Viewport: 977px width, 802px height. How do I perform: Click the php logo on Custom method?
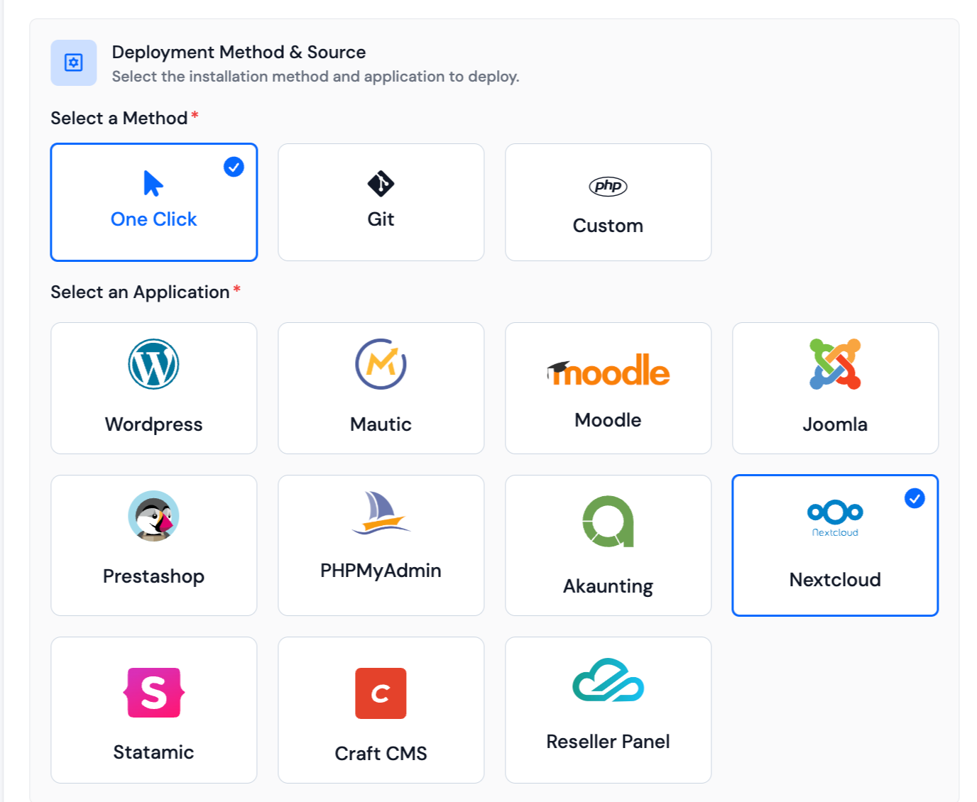pyautogui.click(x=608, y=187)
